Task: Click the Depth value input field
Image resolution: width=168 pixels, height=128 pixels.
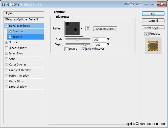Action: click(99, 45)
